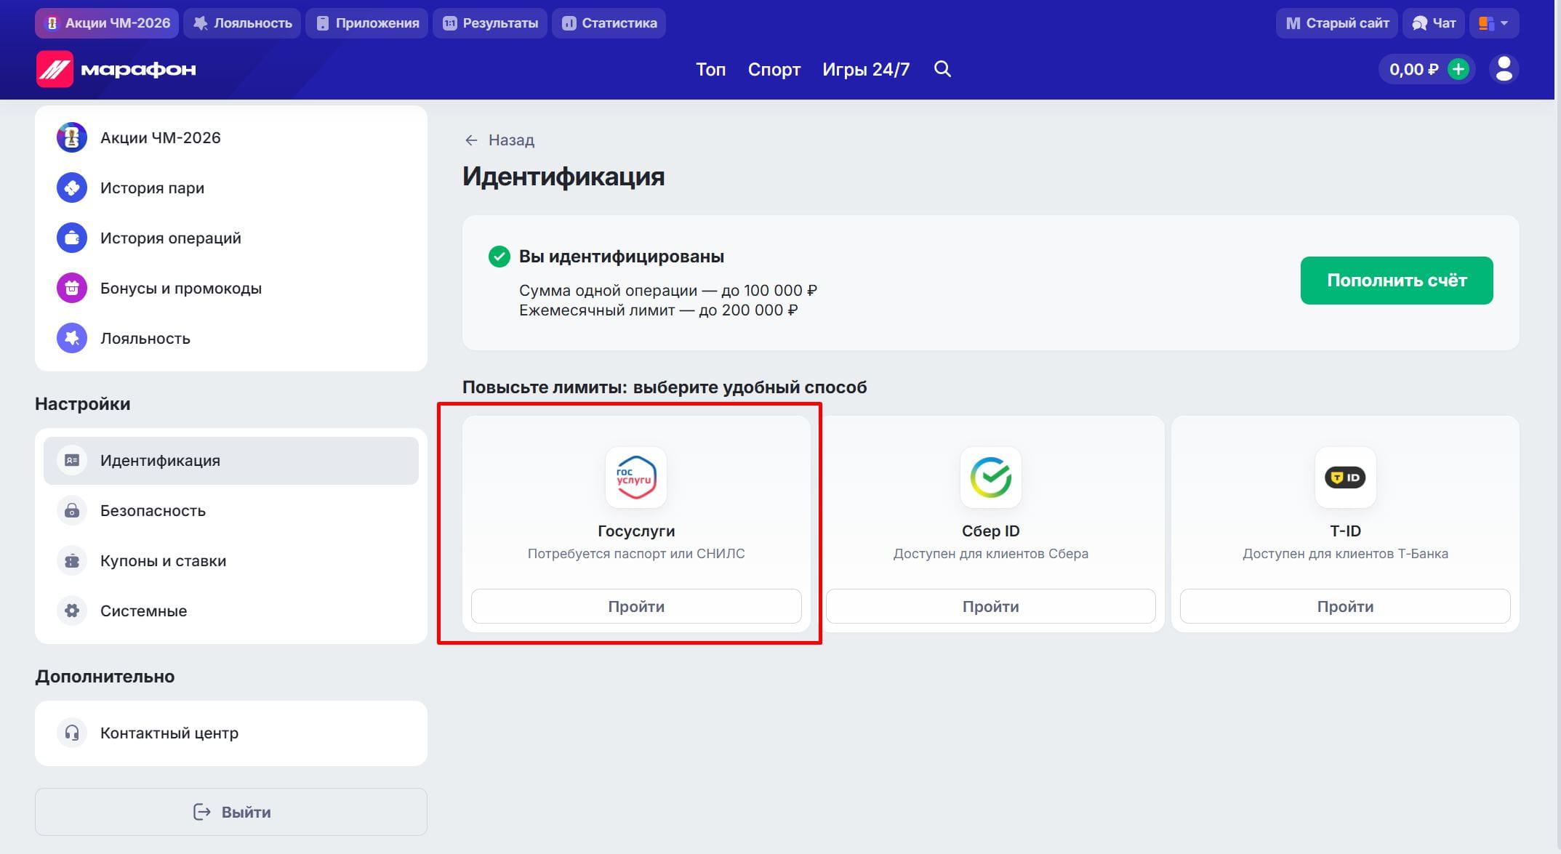Click Пройти under Сбер ID
The height and width of the screenshot is (854, 1561).
pos(991,606)
